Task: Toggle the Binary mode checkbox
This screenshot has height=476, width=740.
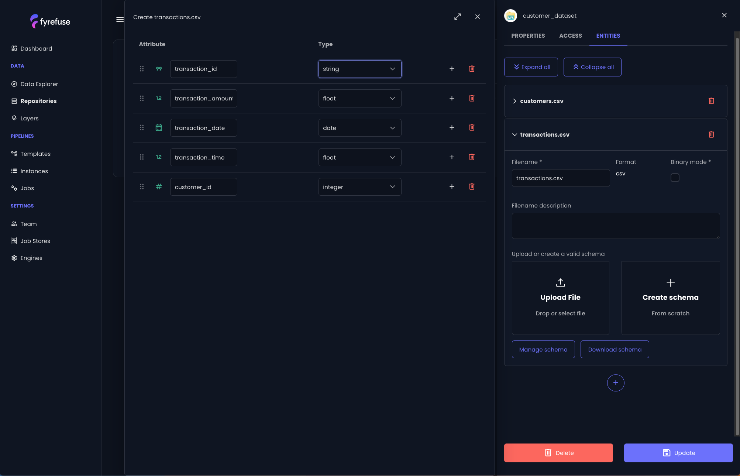Action: [675, 178]
